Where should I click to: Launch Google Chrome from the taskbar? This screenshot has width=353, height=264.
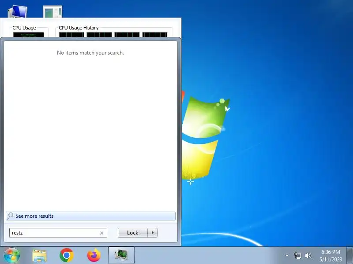67,255
